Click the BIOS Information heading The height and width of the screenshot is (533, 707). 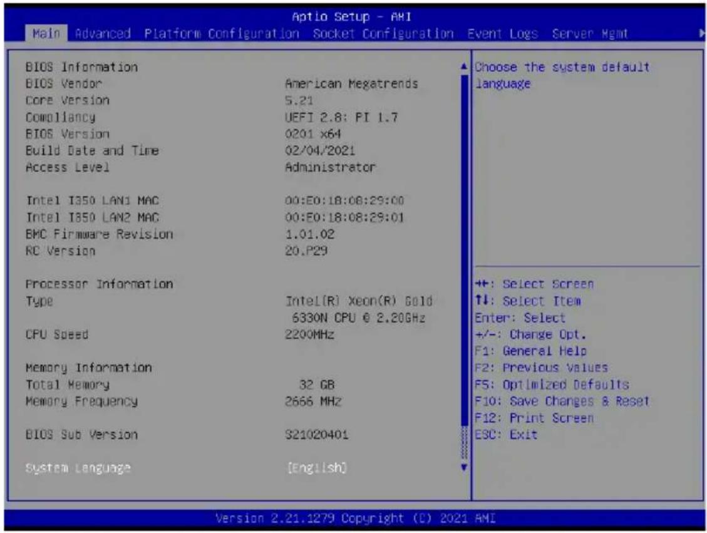tap(81, 67)
